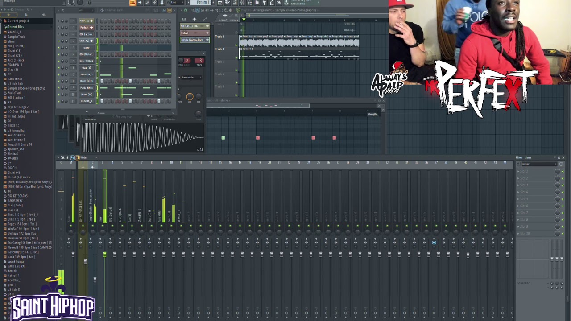Open the Channel rack graph editor icon
This screenshot has height=321, width=571.
[164, 10]
